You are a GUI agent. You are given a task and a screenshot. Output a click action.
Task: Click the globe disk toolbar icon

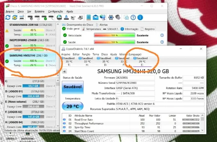pos(59,18)
